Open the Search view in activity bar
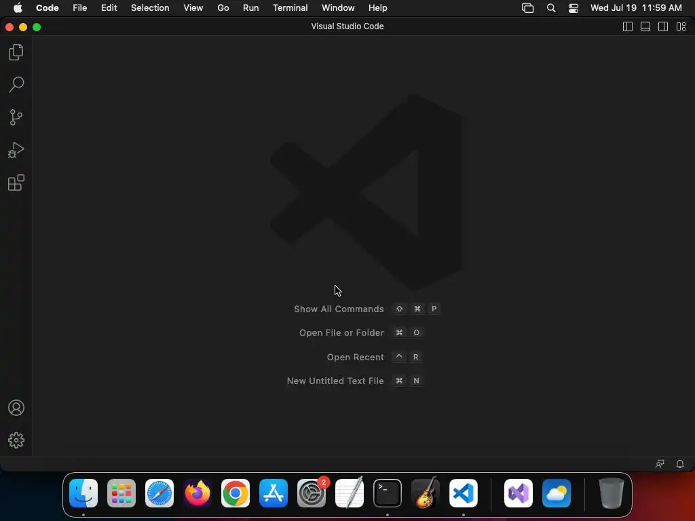695x521 pixels. tap(16, 85)
